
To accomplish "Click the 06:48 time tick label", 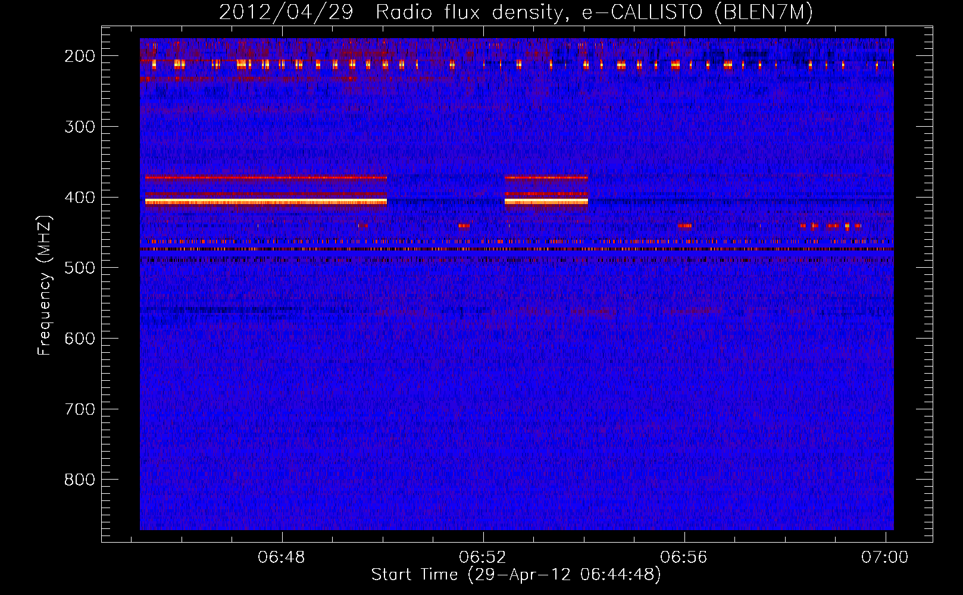I will (282, 558).
